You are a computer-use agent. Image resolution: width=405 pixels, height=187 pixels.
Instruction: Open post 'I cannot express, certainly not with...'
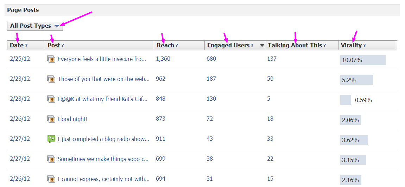pyautogui.click(x=103, y=179)
